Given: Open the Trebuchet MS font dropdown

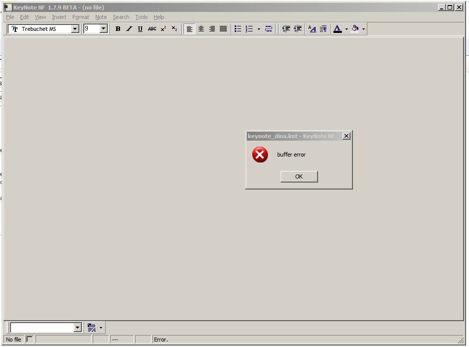Looking at the screenshot, I should point(75,29).
